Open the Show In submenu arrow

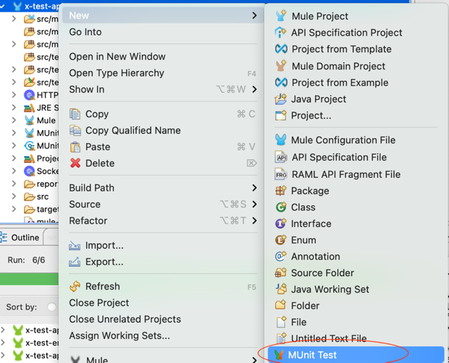(254, 90)
